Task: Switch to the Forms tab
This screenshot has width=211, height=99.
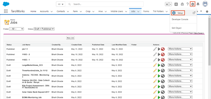Action: [x=146, y=11]
